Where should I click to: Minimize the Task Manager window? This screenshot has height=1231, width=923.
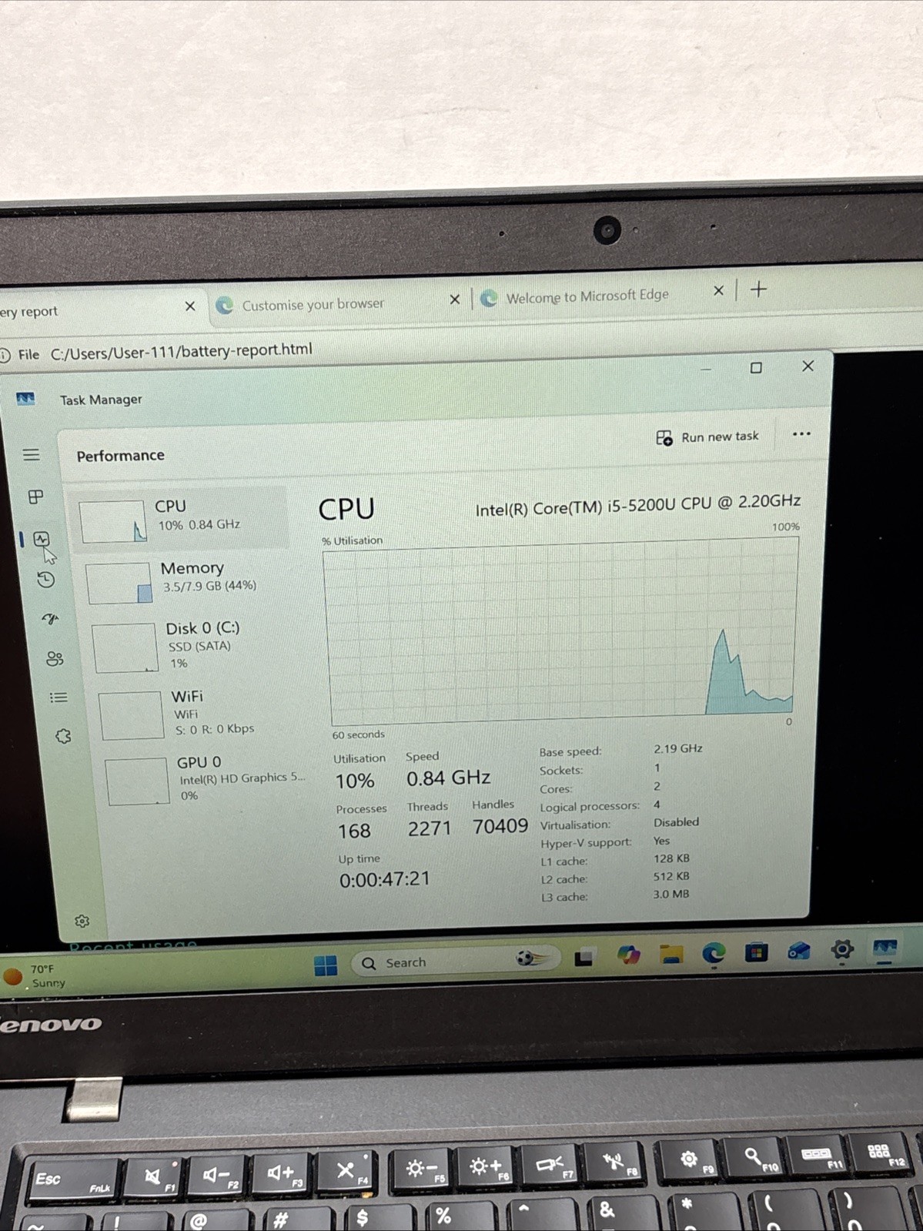click(x=705, y=370)
